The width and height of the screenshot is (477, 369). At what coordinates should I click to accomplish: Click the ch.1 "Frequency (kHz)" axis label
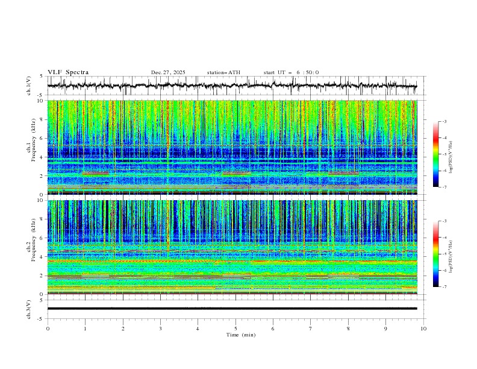pos(34,139)
